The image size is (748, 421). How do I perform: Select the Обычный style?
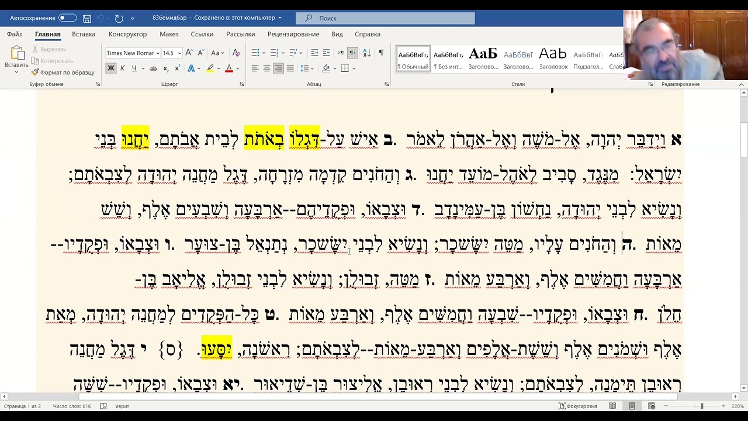pyautogui.click(x=413, y=59)
